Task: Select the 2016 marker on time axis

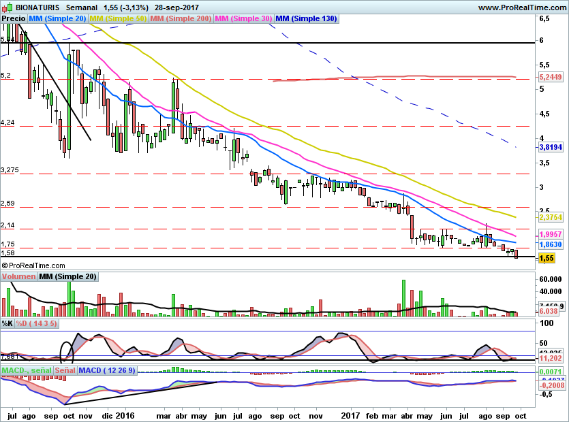Action: tap(125, 415)
